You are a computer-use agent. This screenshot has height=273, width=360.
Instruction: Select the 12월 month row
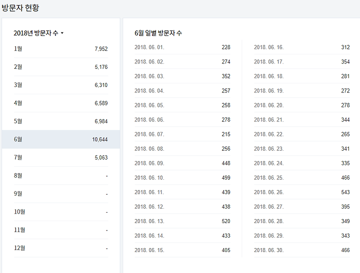[x=61, y=248]
